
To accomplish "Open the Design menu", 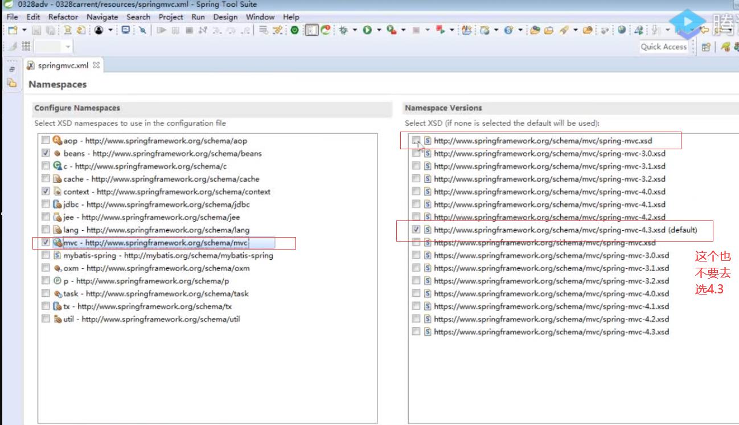I will point(225,17).
